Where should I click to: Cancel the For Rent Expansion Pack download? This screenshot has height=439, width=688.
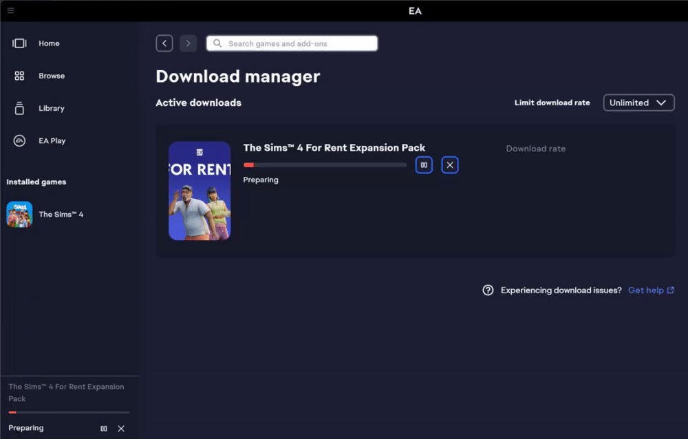[450, 165]
